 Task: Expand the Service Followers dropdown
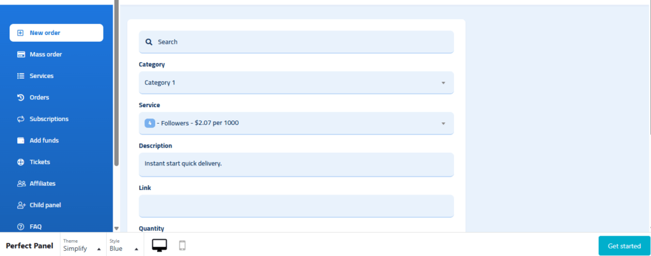click(296, 123)
